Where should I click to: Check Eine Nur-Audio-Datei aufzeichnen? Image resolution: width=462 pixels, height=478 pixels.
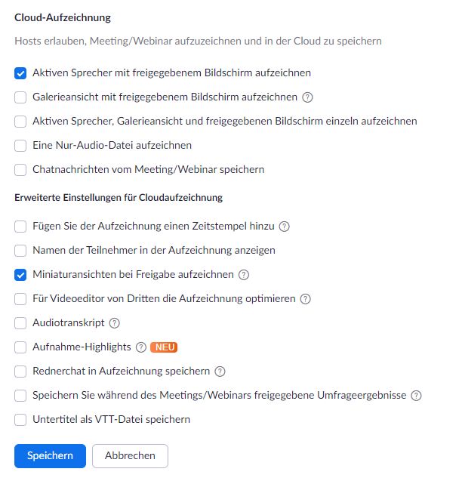(20, 146)
